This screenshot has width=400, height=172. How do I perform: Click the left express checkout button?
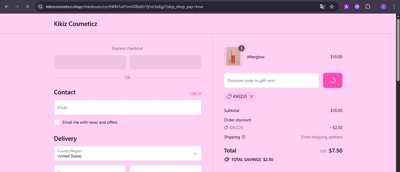point(90,62)
